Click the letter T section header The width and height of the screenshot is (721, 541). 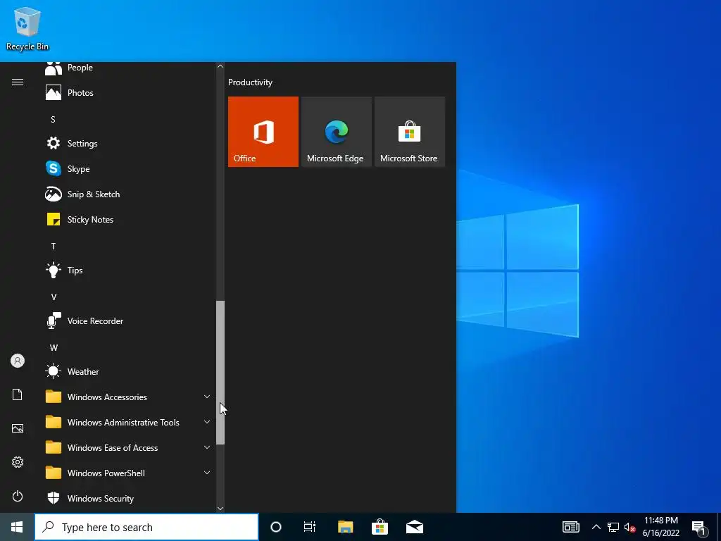54,246
